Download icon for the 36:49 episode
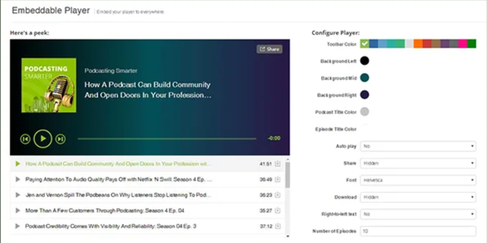This screenshot has width=487, height=243. tap(278, 179)
